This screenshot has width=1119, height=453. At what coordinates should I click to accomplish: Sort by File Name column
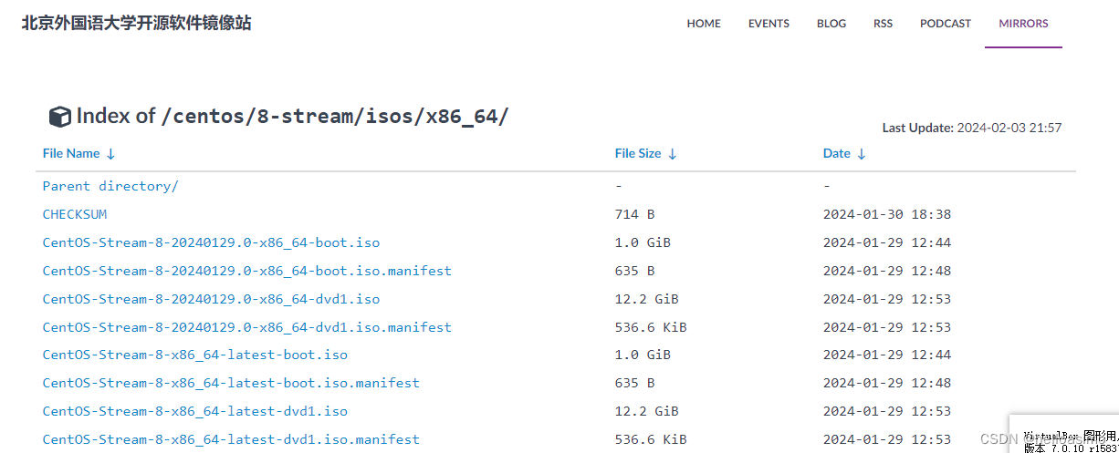[x=79, y=153]
